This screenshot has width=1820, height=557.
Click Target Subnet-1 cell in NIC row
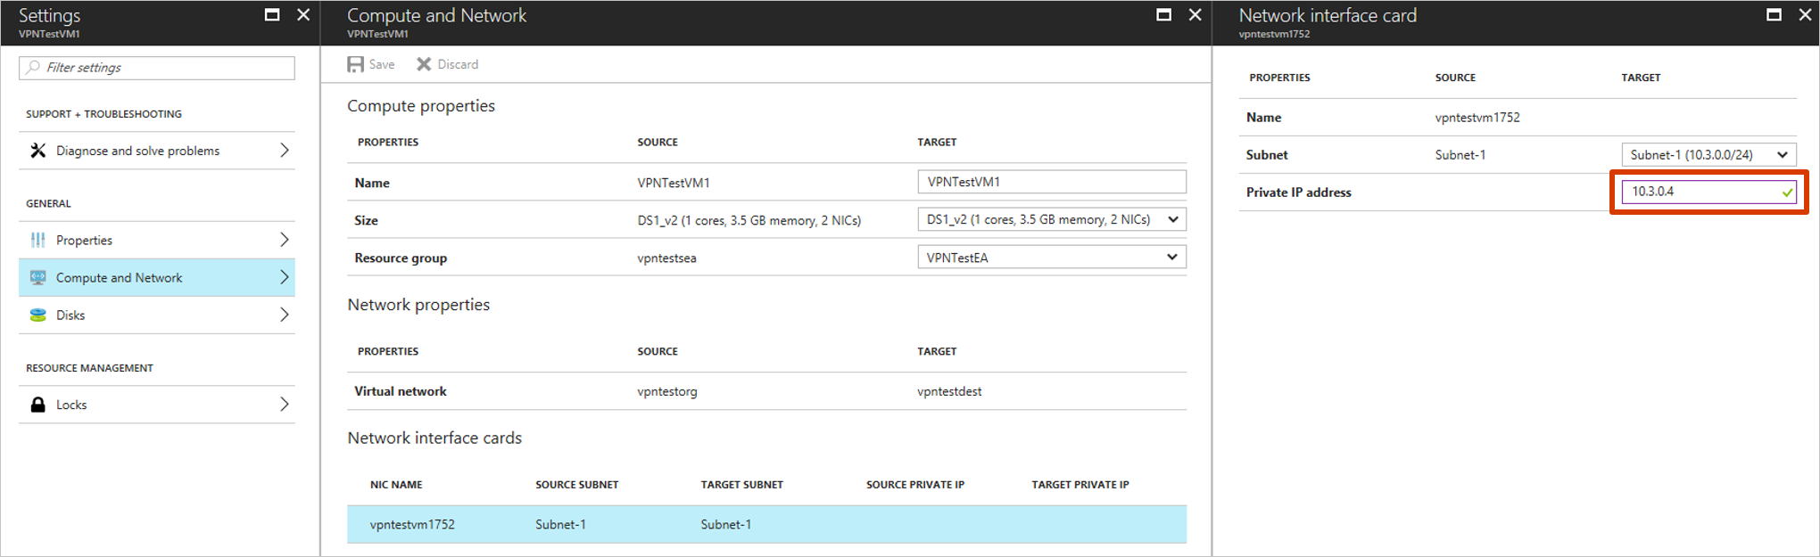click(725, 524)
